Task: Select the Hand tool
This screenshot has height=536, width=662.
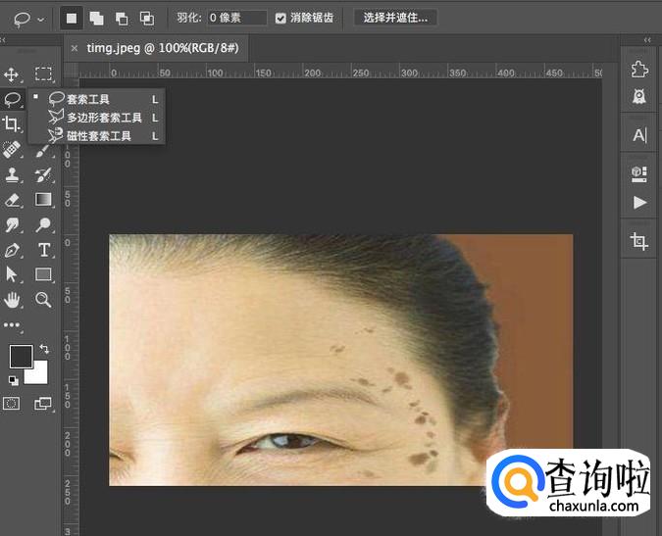Action: pos(12,300)
